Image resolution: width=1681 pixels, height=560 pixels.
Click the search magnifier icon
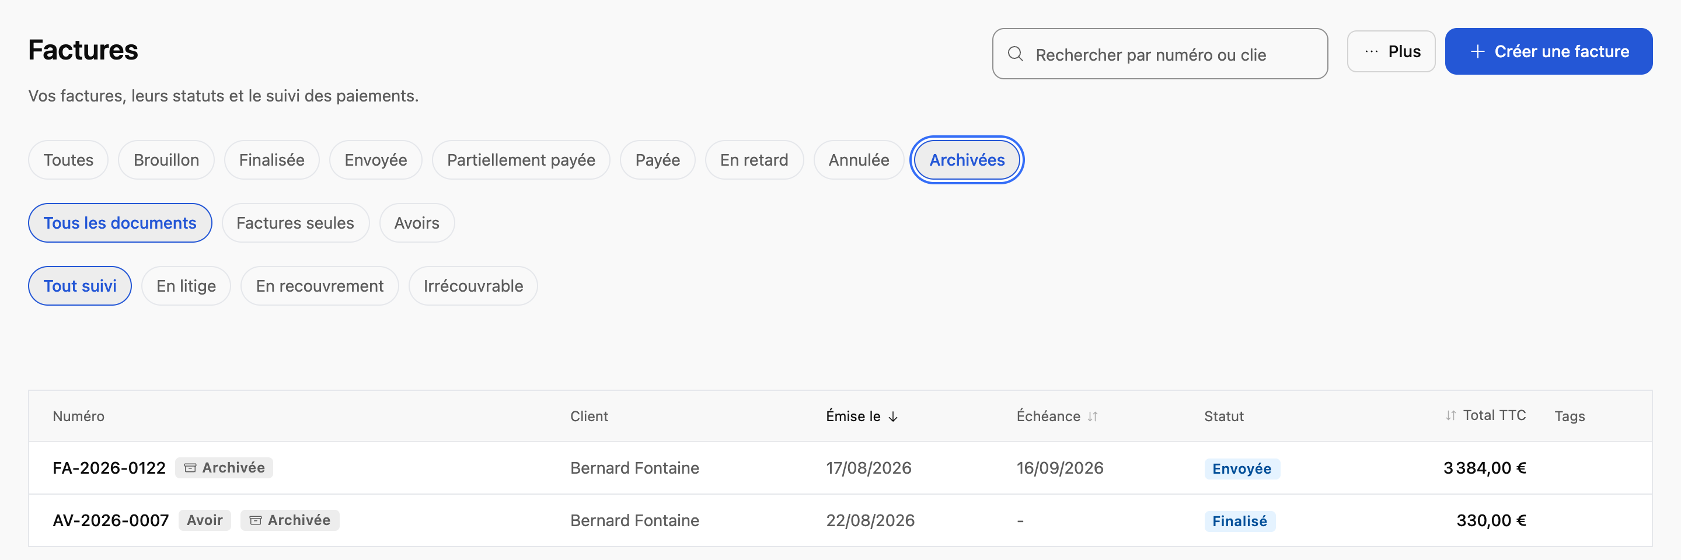[1015, 54]
